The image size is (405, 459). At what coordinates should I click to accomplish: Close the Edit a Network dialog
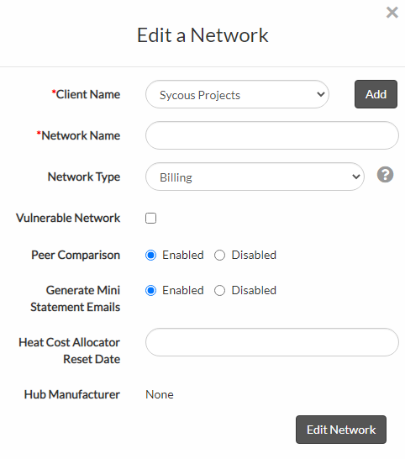point(392,13)
